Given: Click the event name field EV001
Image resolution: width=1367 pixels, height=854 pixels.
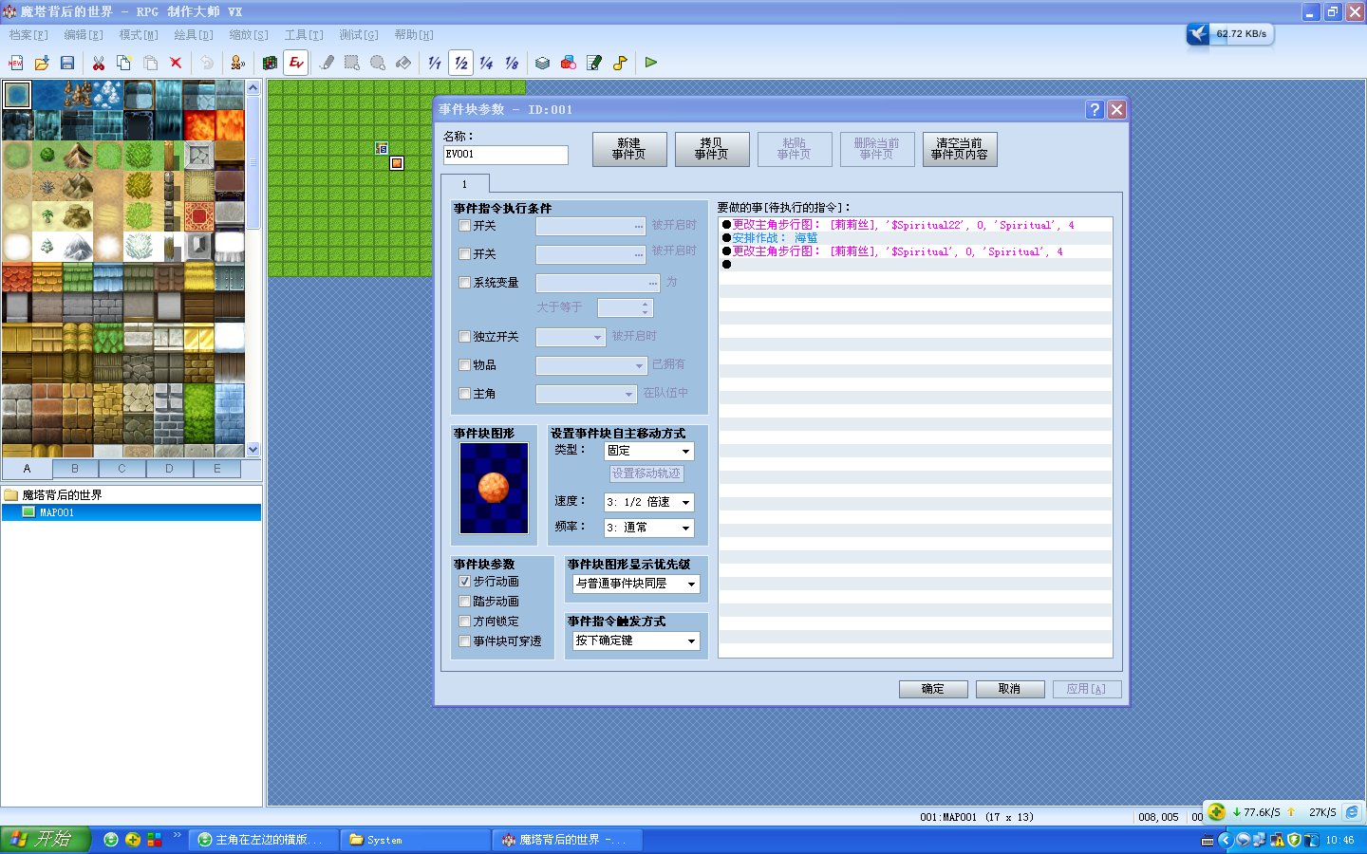Looking at the screenshot, I should pyautogui.click(x=506, y=155).
